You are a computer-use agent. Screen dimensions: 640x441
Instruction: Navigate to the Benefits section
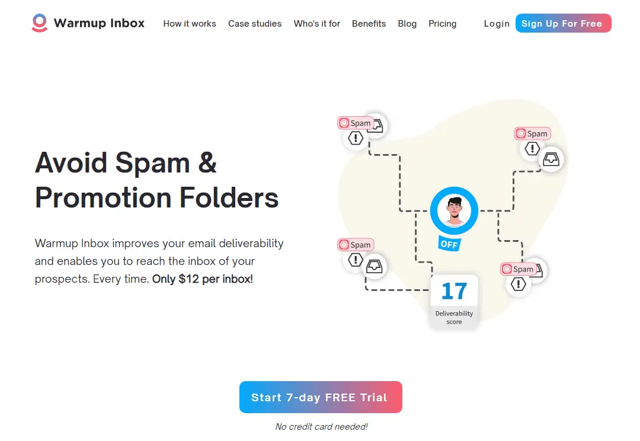[x=369, y=24]
